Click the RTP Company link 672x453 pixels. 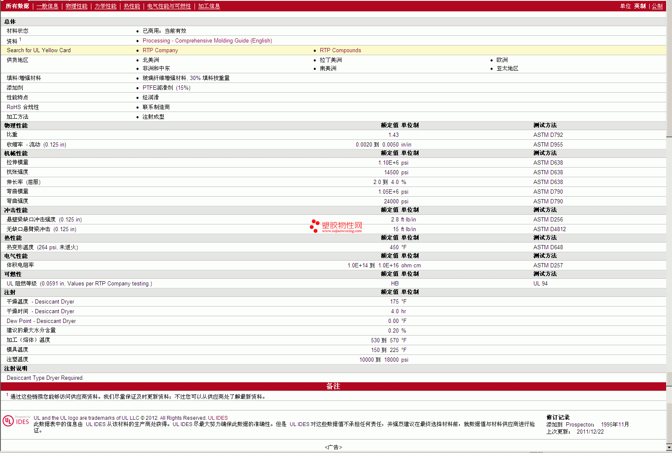point(160,51)
